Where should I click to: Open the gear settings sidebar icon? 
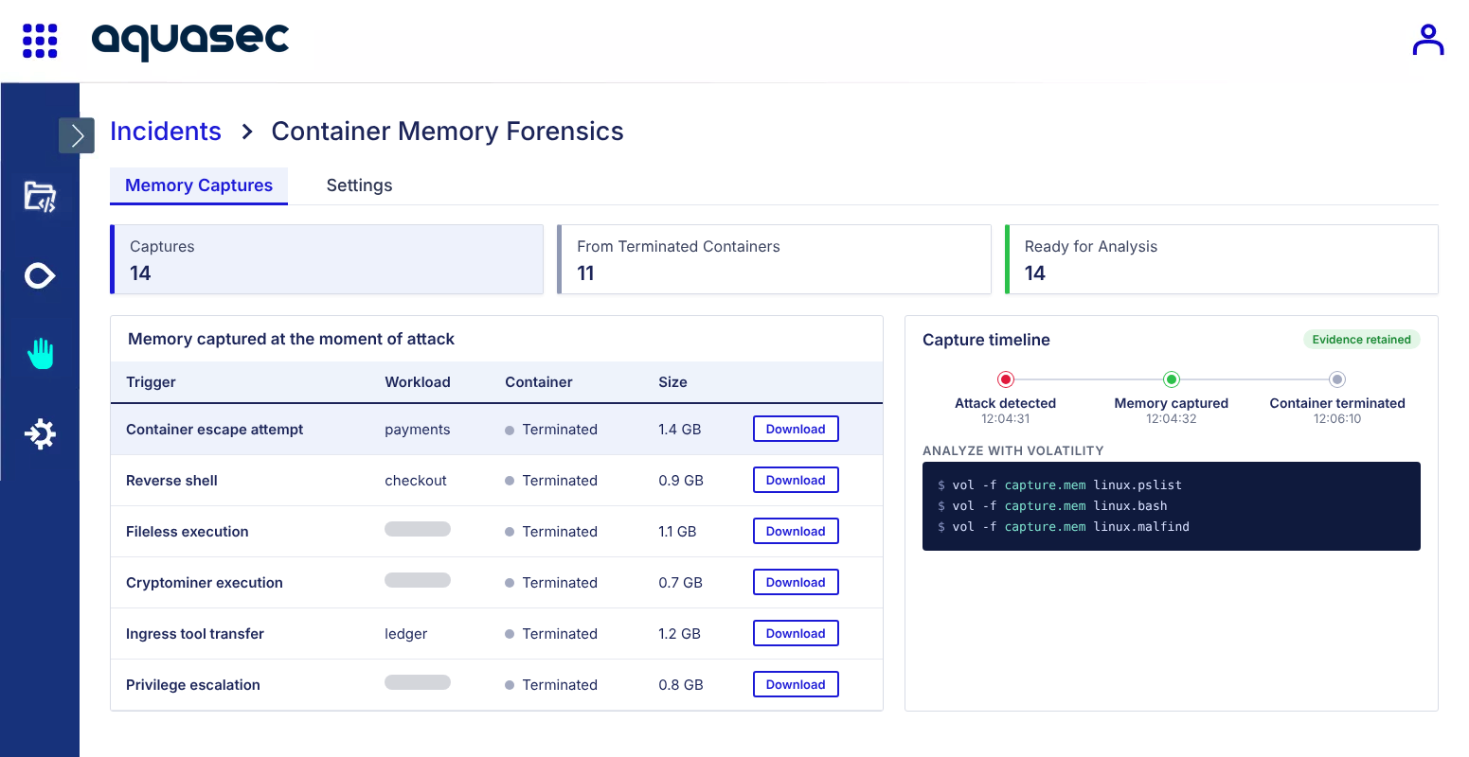40,434
